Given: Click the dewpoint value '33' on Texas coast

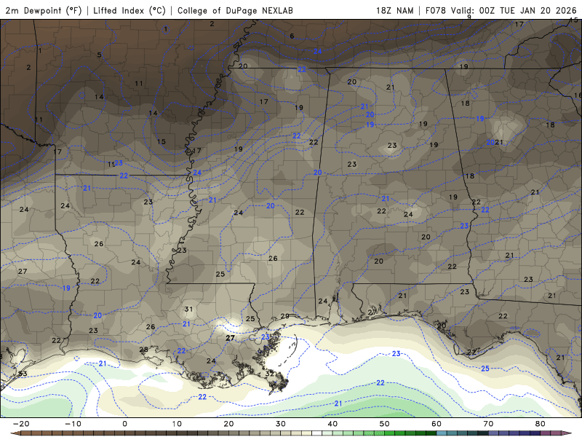Looking at the screenshot, I should point(23,374).
